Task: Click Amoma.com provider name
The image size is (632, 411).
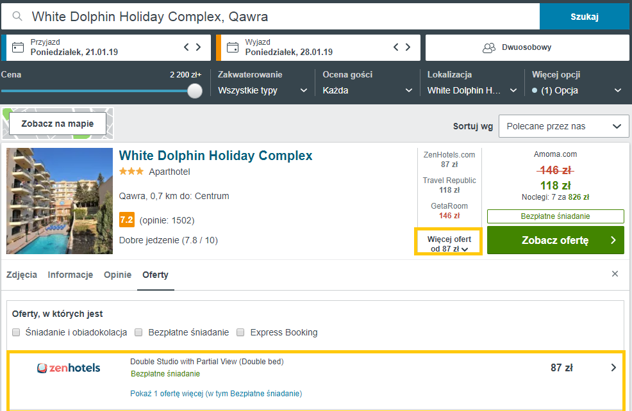Action: point(556,154)
